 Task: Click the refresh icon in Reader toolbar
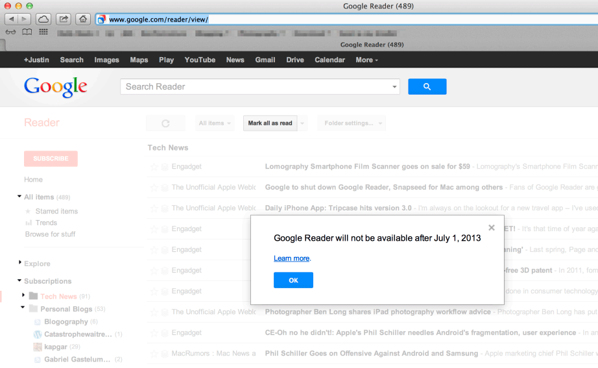click(165, 123)
